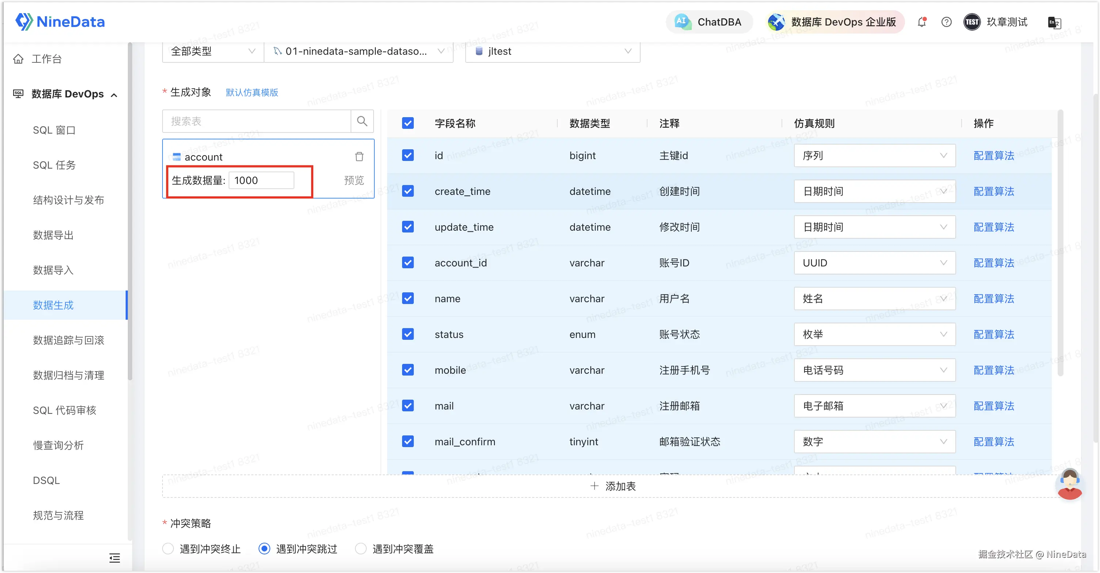The height and width of the screenshot is (573, 1100).
Task: Open the help question mark icon
Action: (x=946, y=22)
